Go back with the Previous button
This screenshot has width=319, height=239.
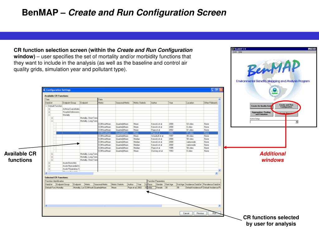[x=200, y=213]
